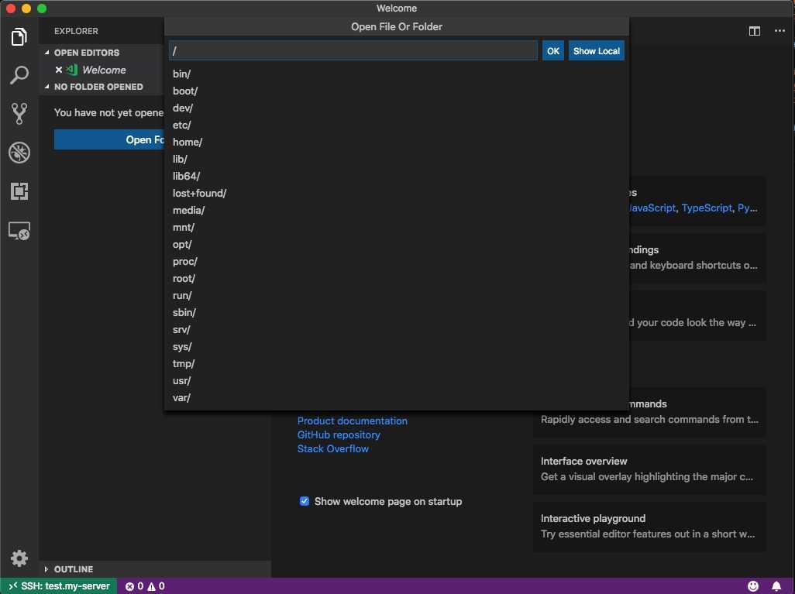The image size is (795, 594).
Task: Select the home/ folder entry
Action: pyautogui.click(x=397, y=142)
